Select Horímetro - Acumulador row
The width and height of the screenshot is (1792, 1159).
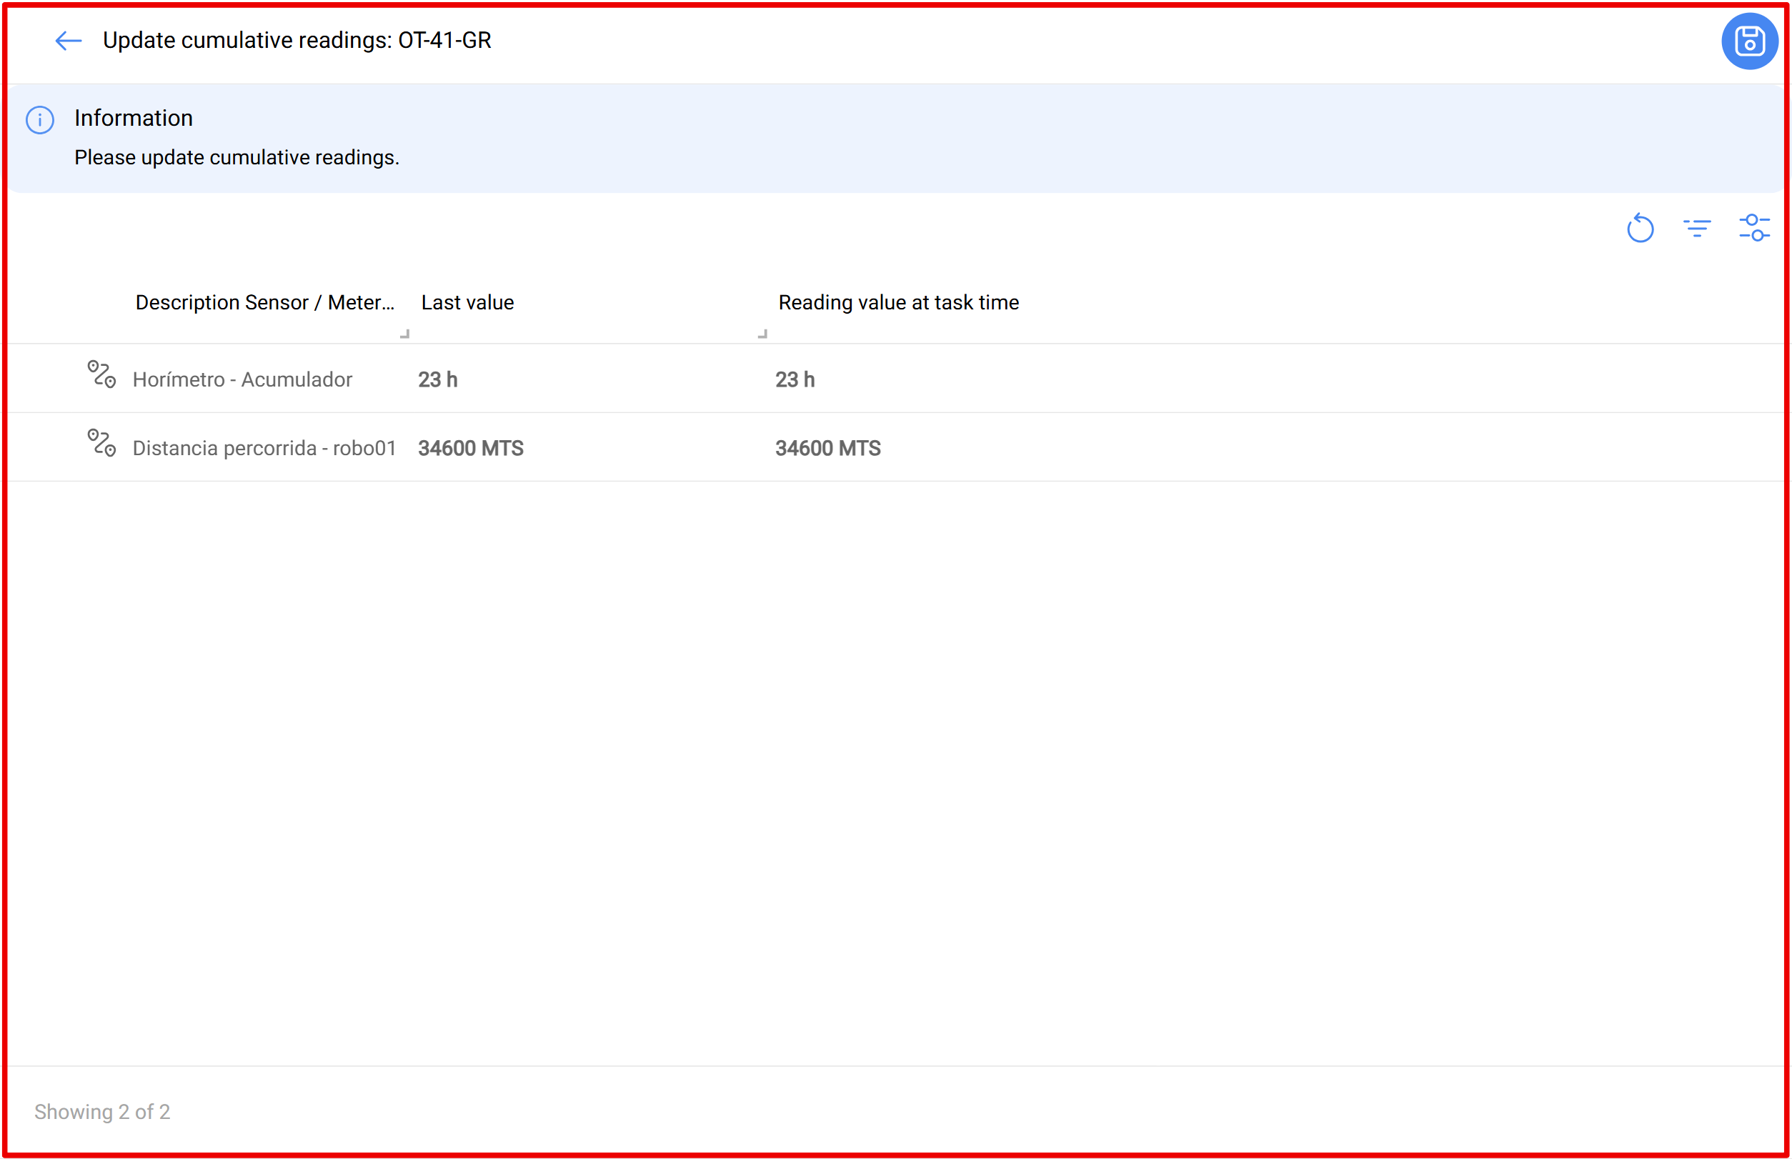[242, 379]
